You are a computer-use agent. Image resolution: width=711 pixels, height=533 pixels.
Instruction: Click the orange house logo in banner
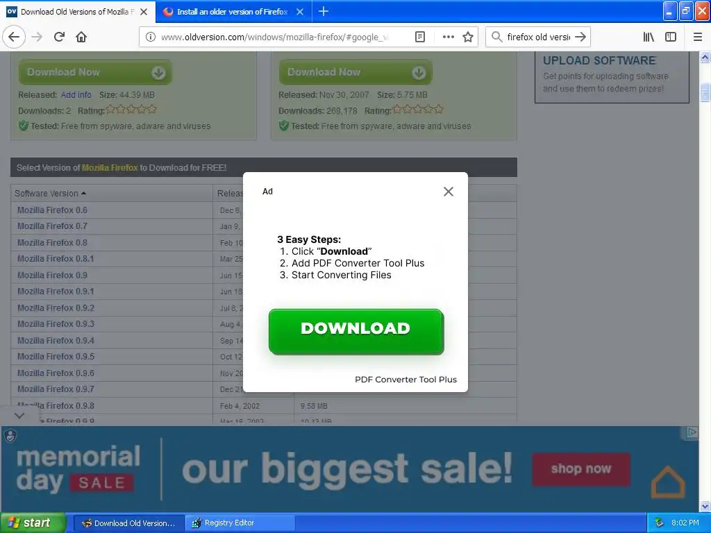(x=668, y=482)
